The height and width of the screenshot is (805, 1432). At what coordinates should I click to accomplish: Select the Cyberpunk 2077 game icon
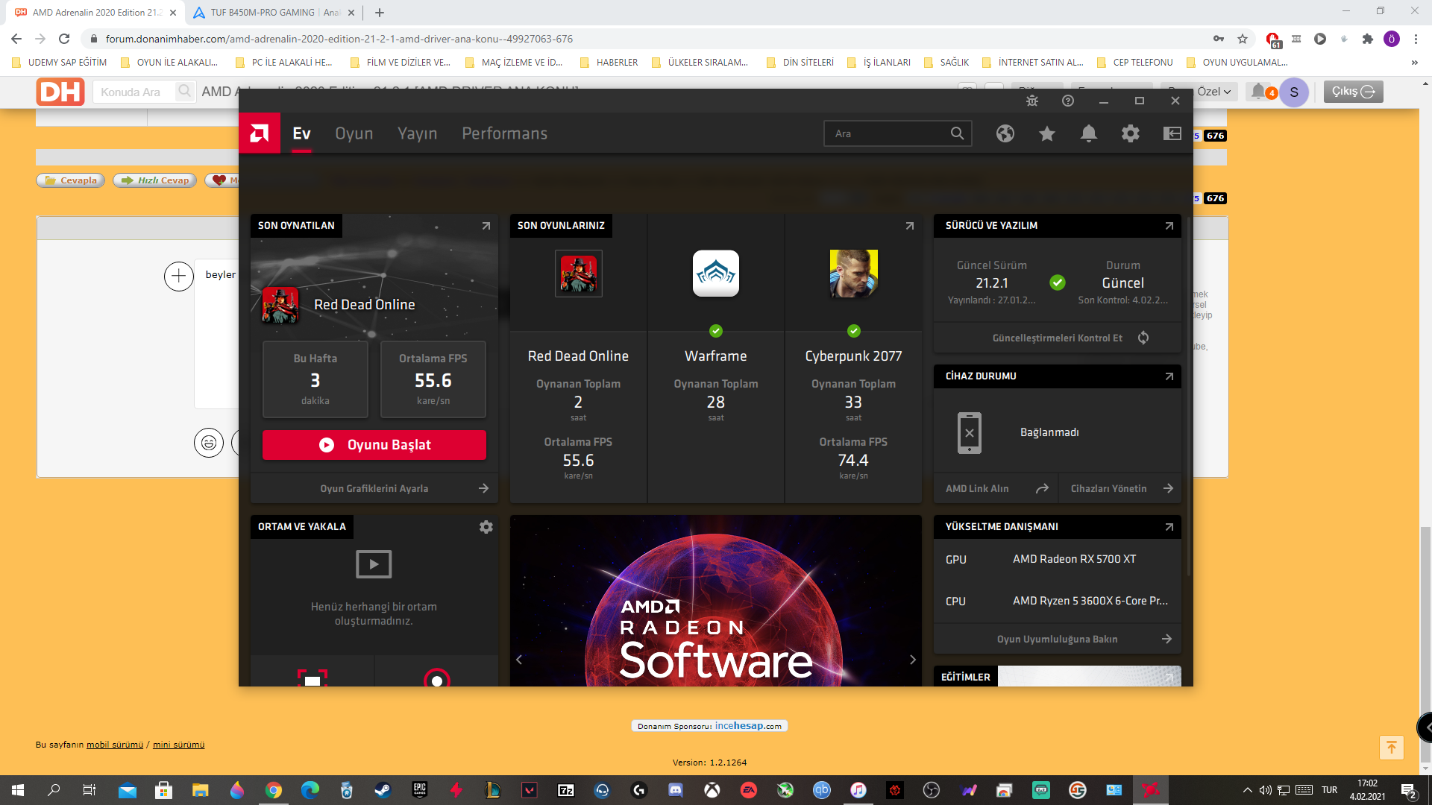pos(854,274)
